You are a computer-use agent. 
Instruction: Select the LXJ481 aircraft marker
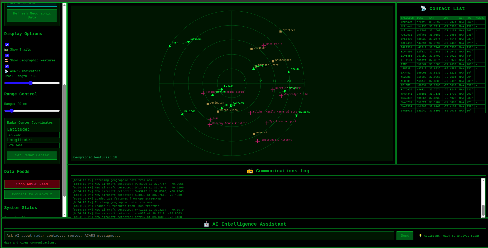222,89
